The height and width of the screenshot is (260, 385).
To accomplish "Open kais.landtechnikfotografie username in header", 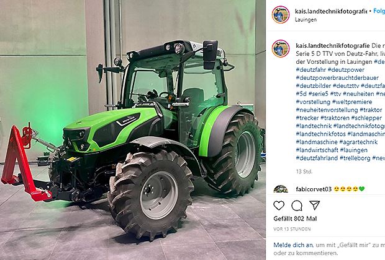I will (331, 11).
